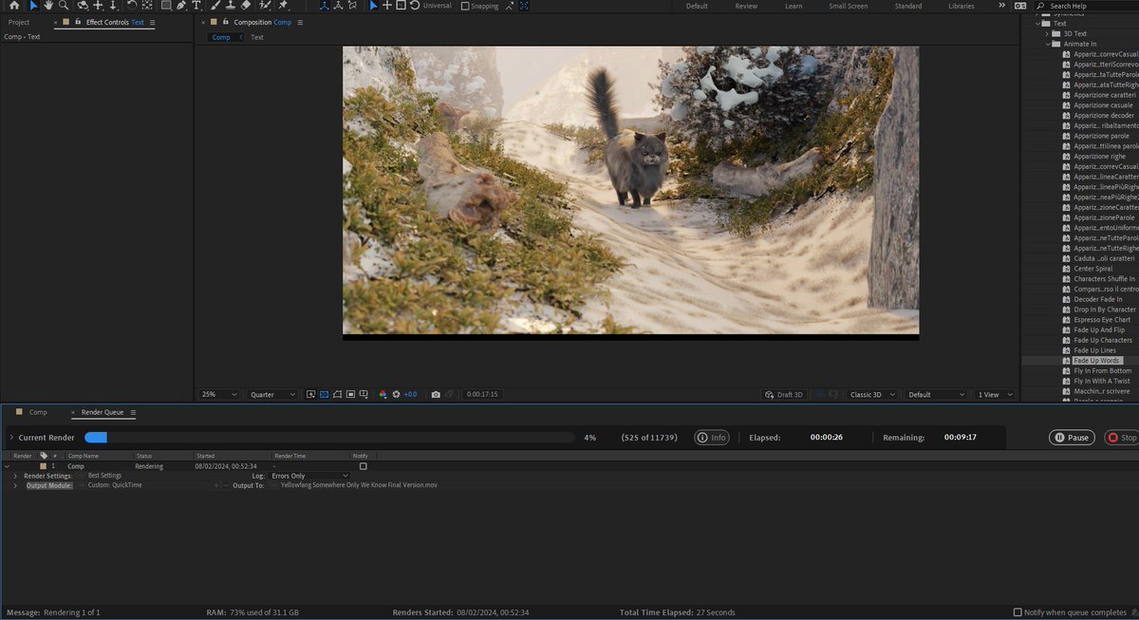
Task: Open the Log Errors Only dropdown
Action: point(309,476)
